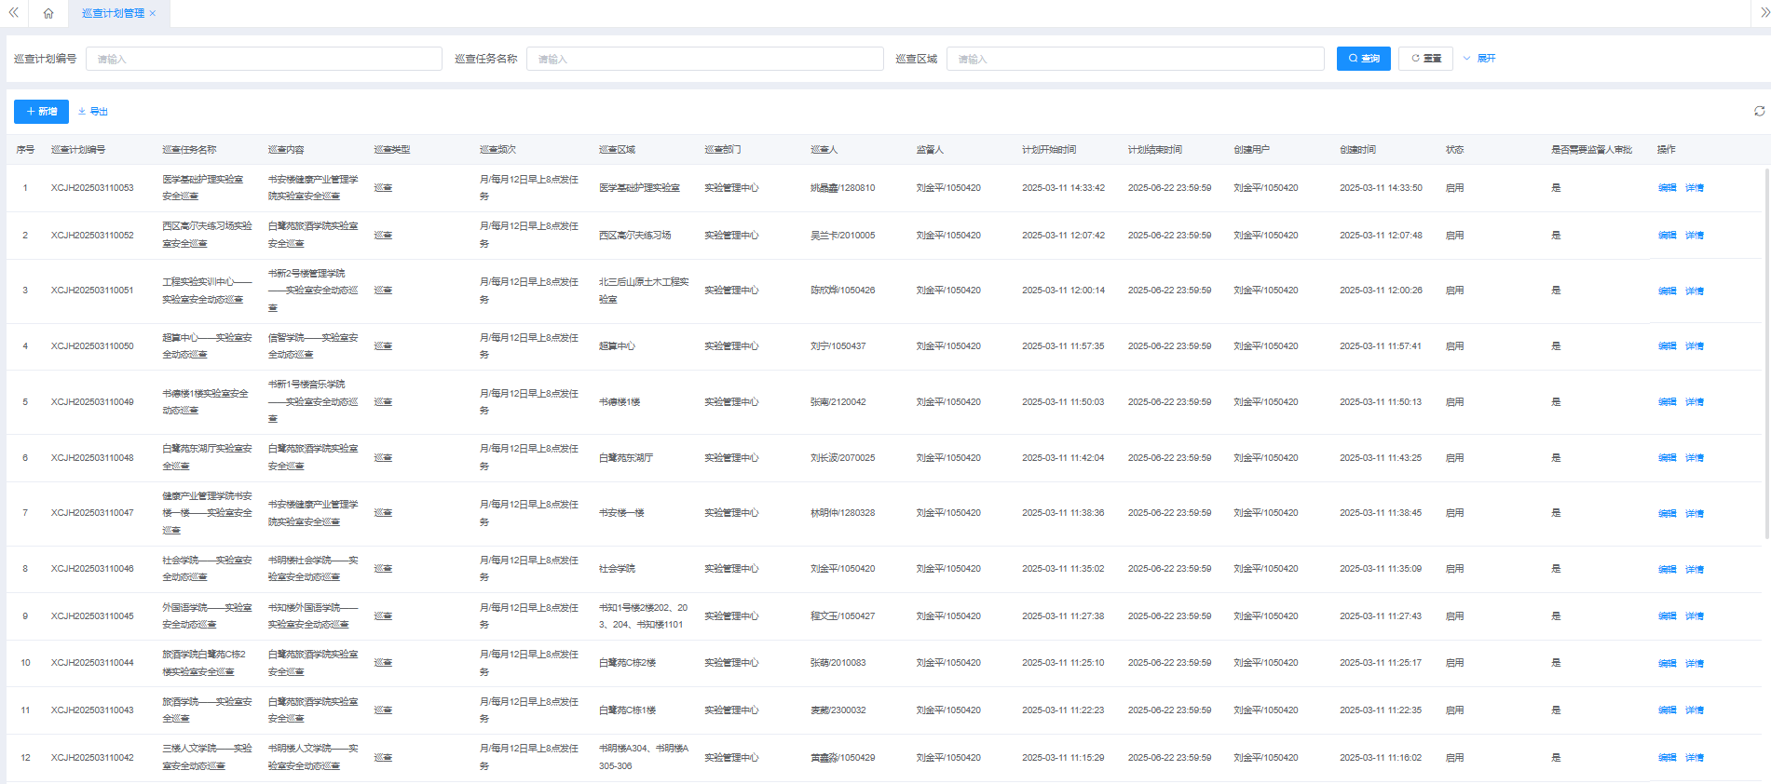Edit row XCJH202503110044
Viewport: 1771px width, 784px height.
(1667, 664)
